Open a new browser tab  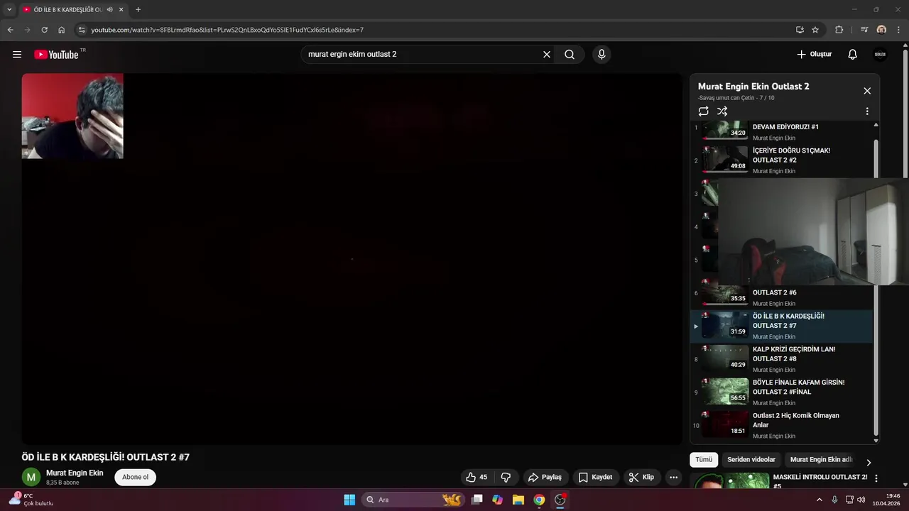point(138,10)
